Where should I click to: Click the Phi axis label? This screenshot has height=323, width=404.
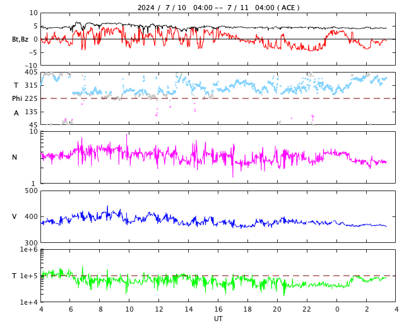click(x=17, y=98)
